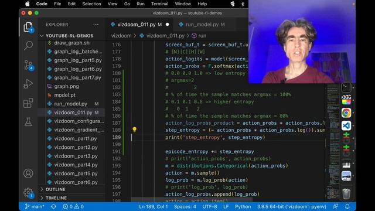The height and width of the screenshot is (211, 375).
Task: Open Google Chrome from the dock
Action: (x=346, y=113)
